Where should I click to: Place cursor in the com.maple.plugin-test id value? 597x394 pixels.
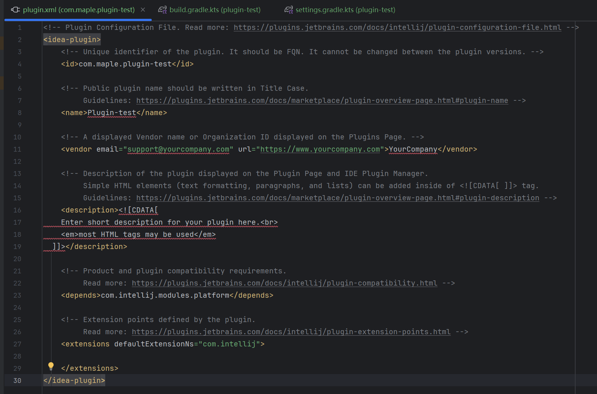124,64
